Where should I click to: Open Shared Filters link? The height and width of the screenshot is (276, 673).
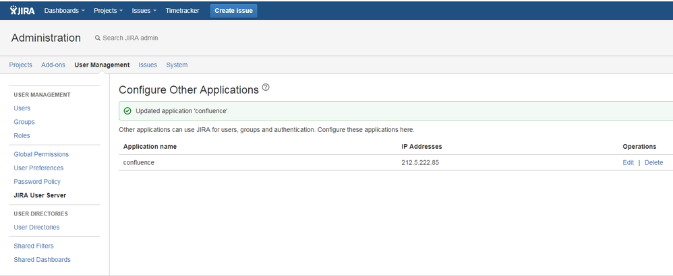tap(34, 246)
